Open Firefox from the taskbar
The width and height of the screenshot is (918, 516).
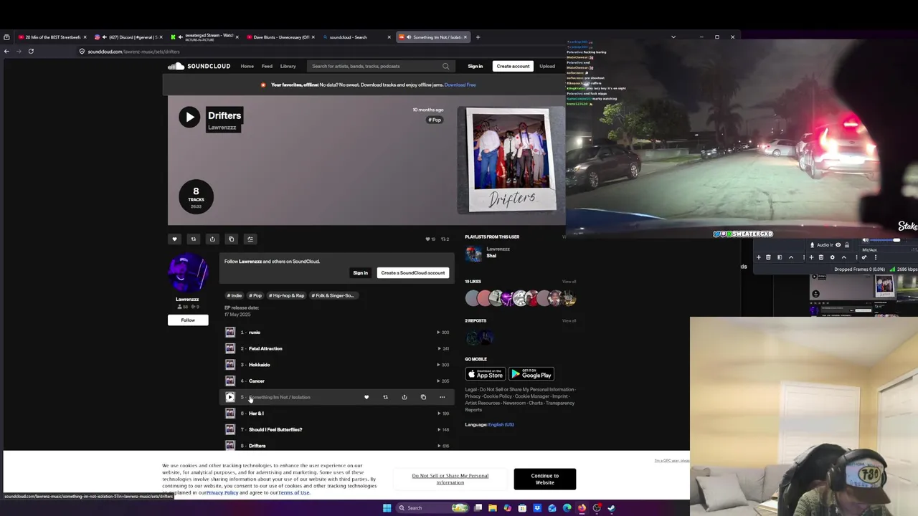coord(582,508)
